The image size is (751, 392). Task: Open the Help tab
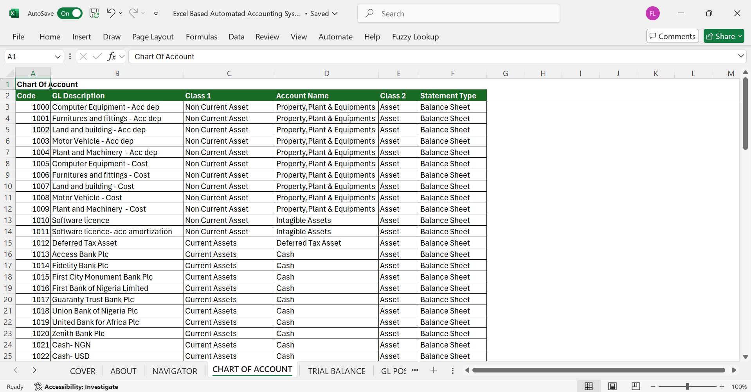tap(372, 37)
